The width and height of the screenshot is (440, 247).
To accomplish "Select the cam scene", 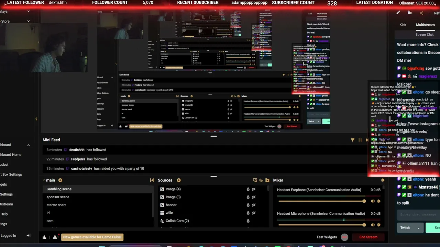I will (98, 221).
